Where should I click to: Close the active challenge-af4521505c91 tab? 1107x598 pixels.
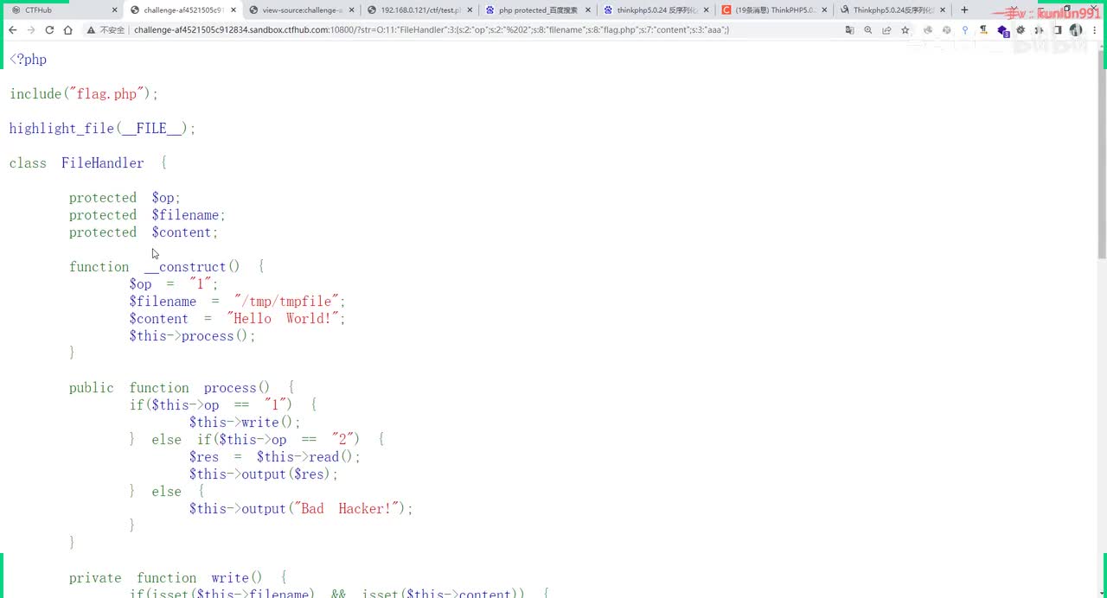233,10
